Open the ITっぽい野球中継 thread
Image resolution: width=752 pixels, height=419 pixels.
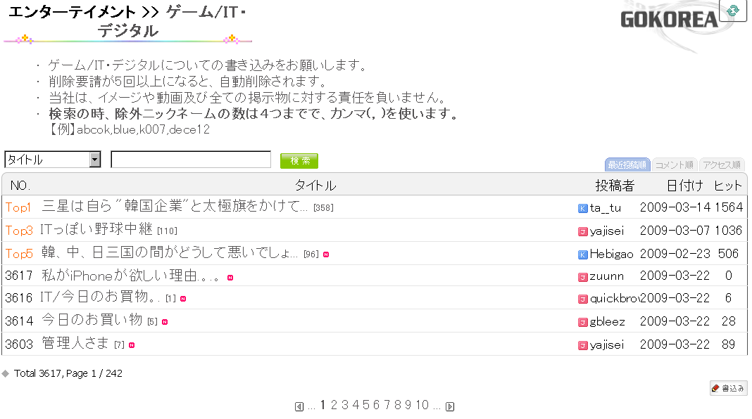97,231
